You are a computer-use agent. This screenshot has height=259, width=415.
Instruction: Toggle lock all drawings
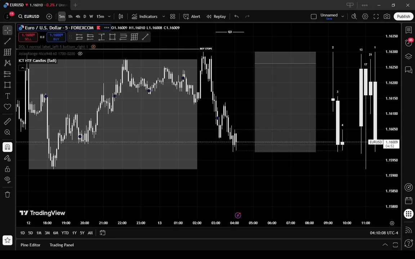click(x=8, y=169)
